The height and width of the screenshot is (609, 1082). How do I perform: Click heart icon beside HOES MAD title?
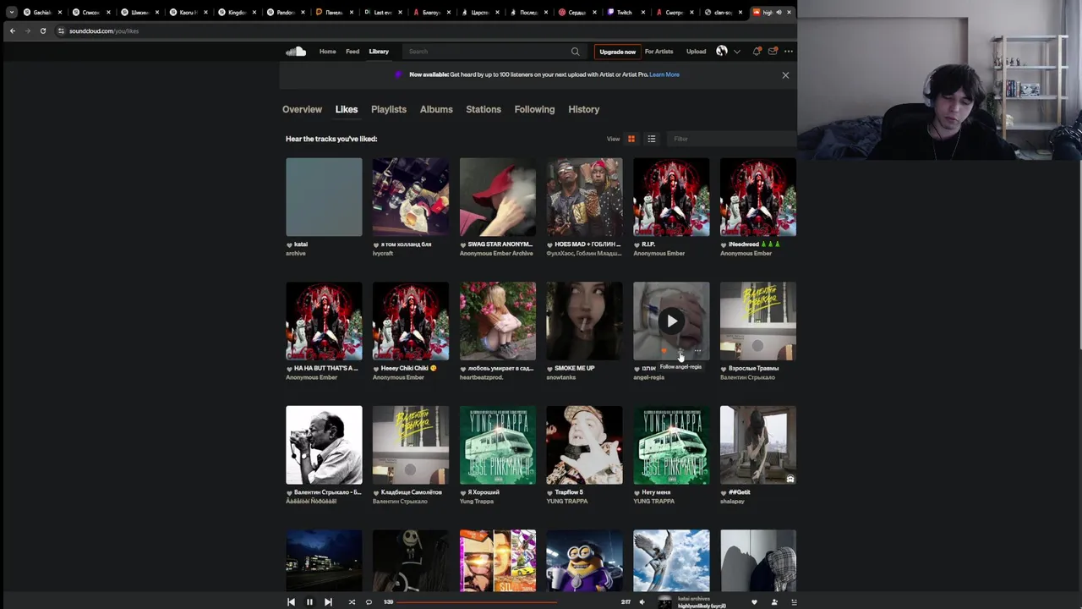pos(550,244)
